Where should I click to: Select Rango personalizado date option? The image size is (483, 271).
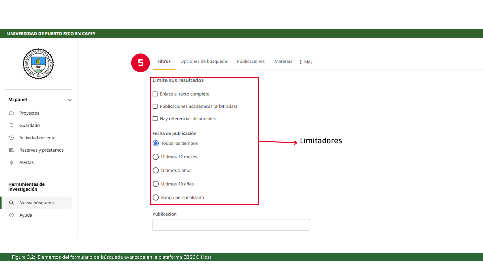[156, 197]
